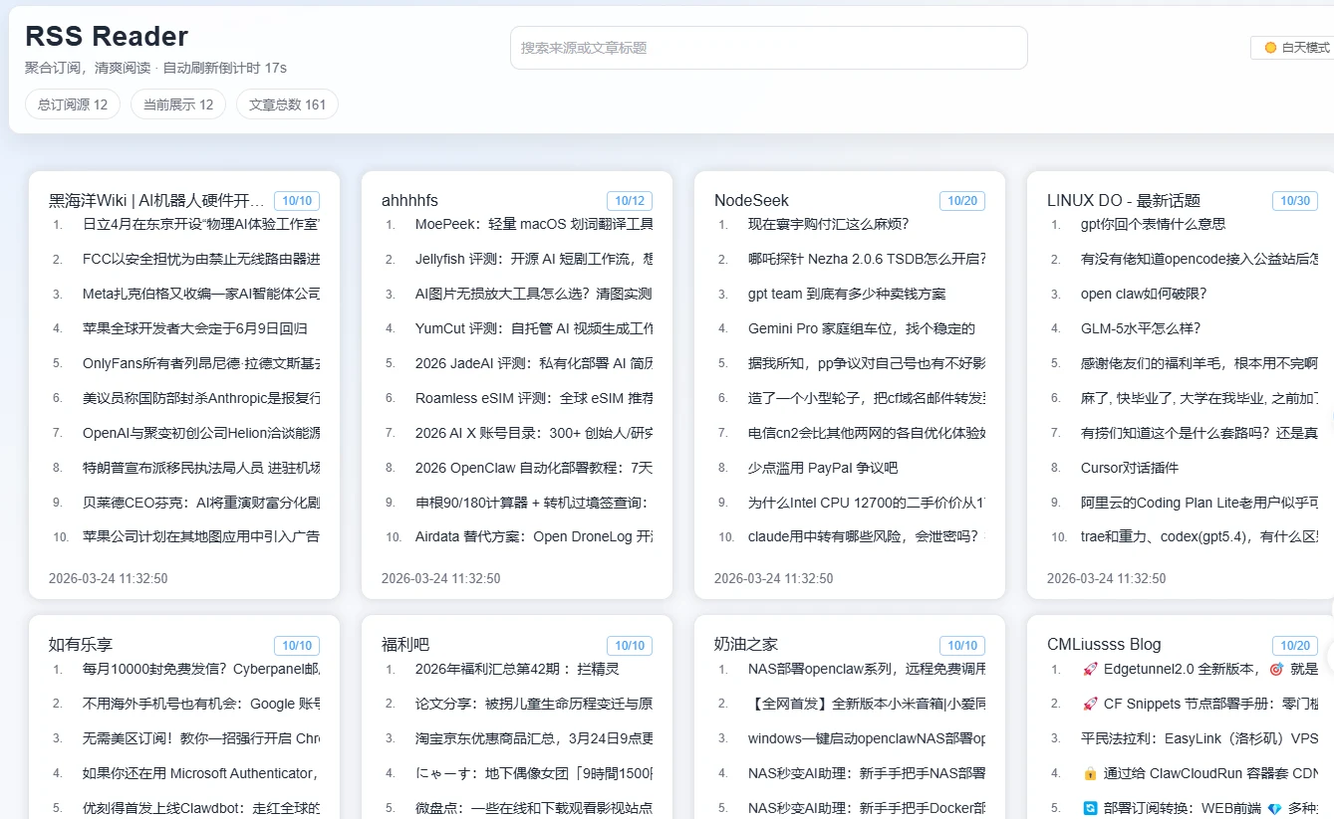Open article 不用海外手机号也有机会：Google 账号
The width and height of the screenshot is (1334, 819).
(201, 704)
